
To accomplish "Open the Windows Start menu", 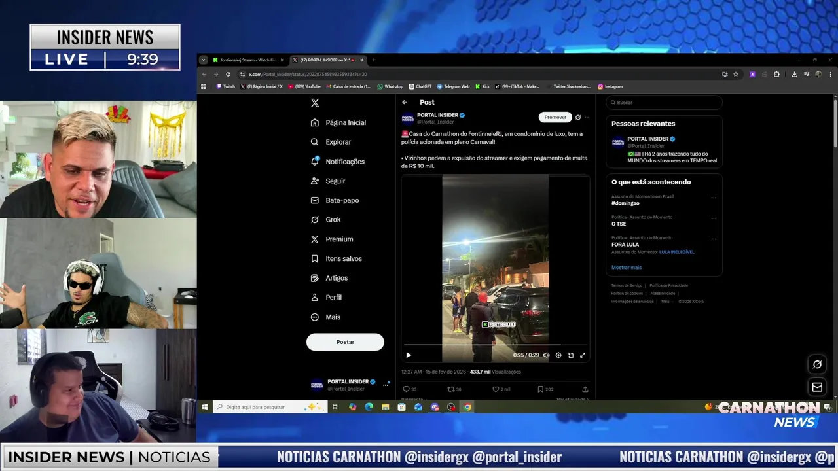I will tap(205, 407).
